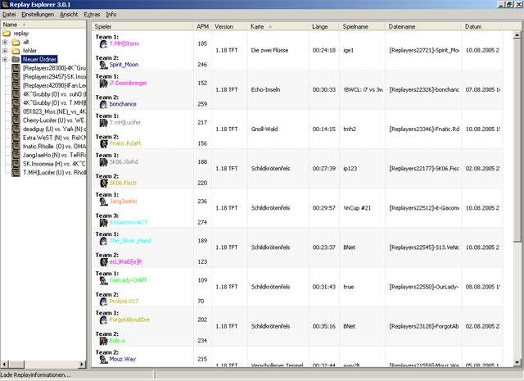Click file name [Replayers22545]-S13.VeNc
This screenshot has width=524, height=381.
point(424,247)
